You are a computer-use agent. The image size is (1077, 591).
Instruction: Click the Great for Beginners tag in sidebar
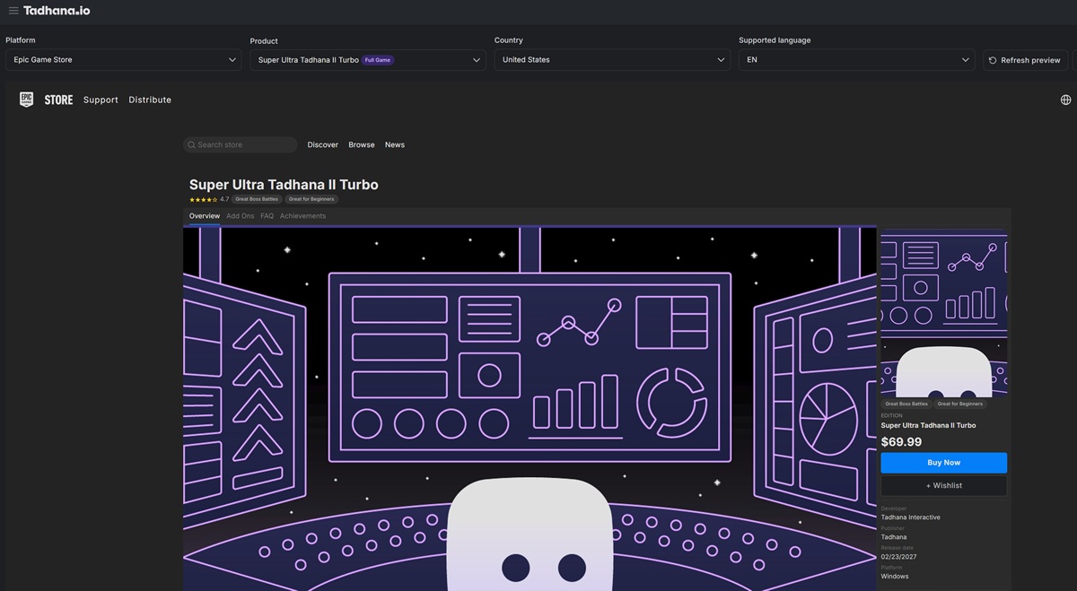960,404
